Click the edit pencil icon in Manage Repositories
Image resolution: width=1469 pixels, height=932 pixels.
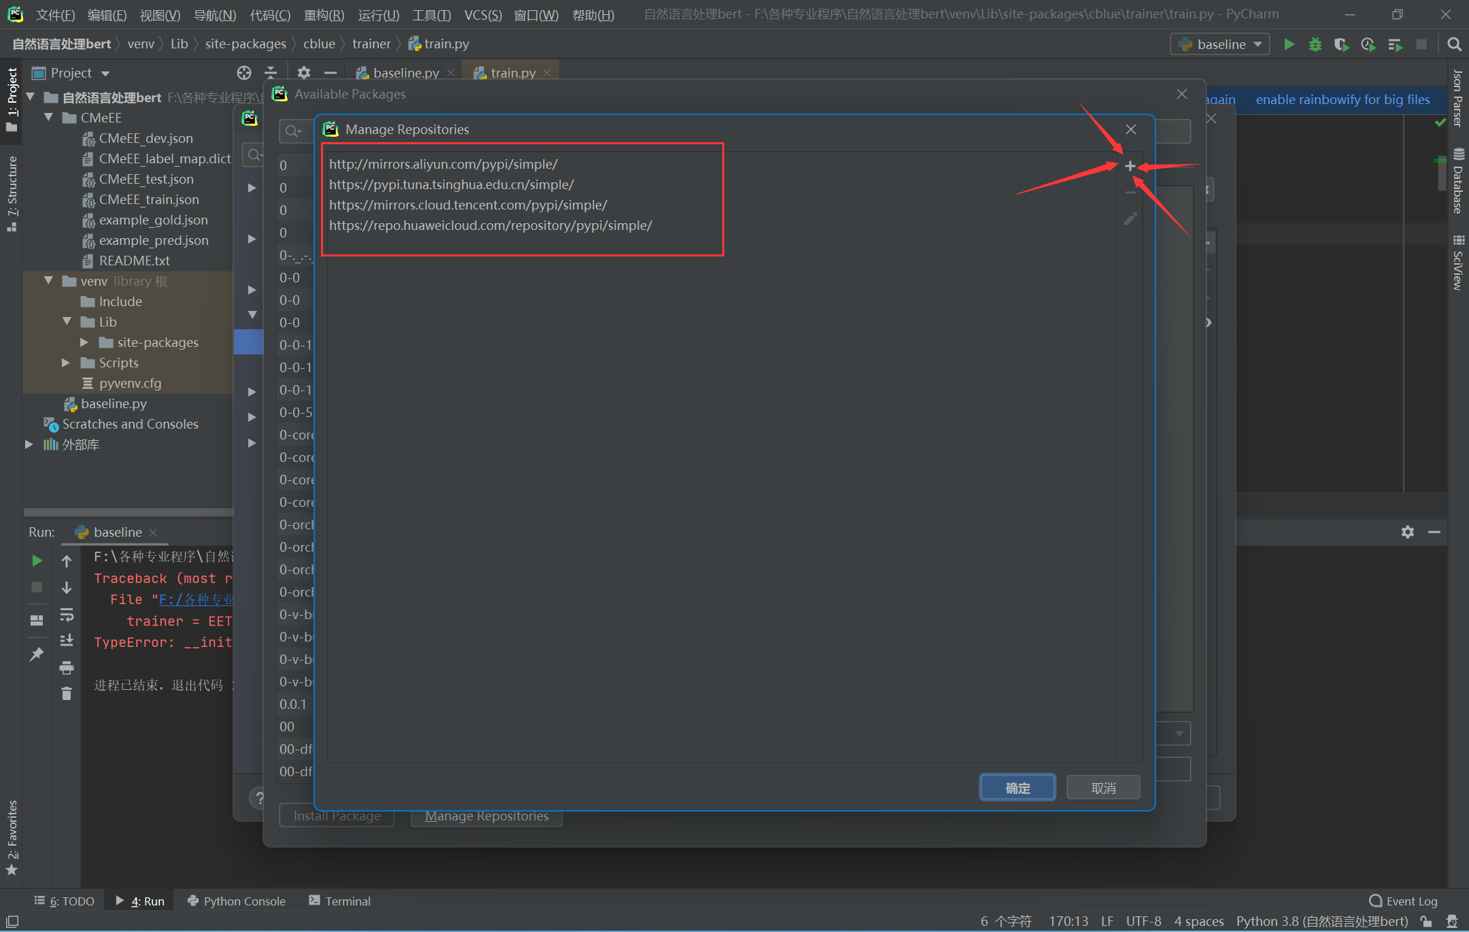point(1130,219)
